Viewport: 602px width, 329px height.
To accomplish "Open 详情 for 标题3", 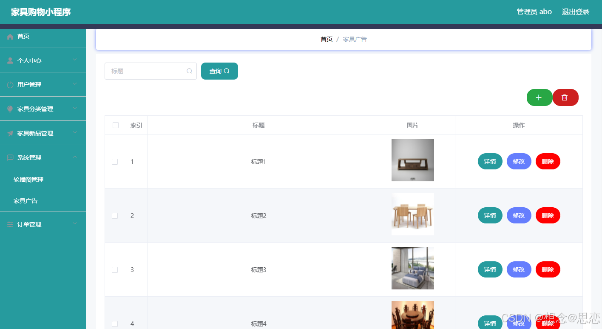I will click(x=490, y=269).
